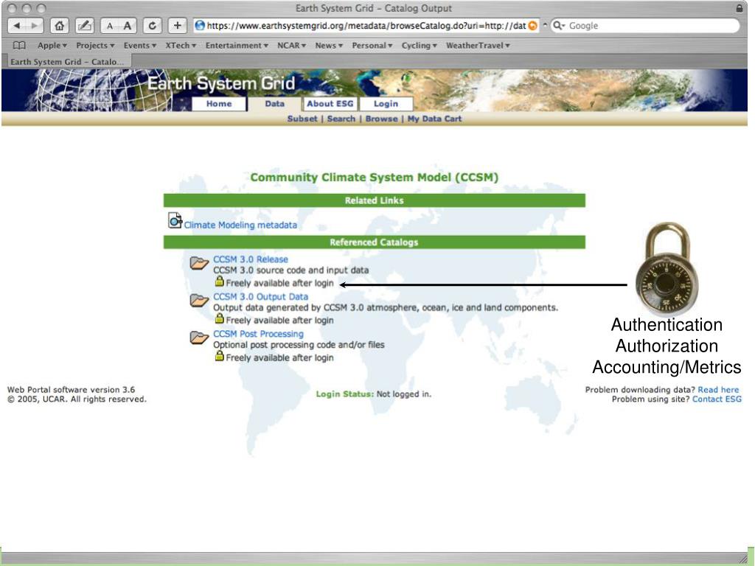The height and width of the screenshot is (566, 755).
Task: Go back with the Safari back arrow
Action: [18, 26]
